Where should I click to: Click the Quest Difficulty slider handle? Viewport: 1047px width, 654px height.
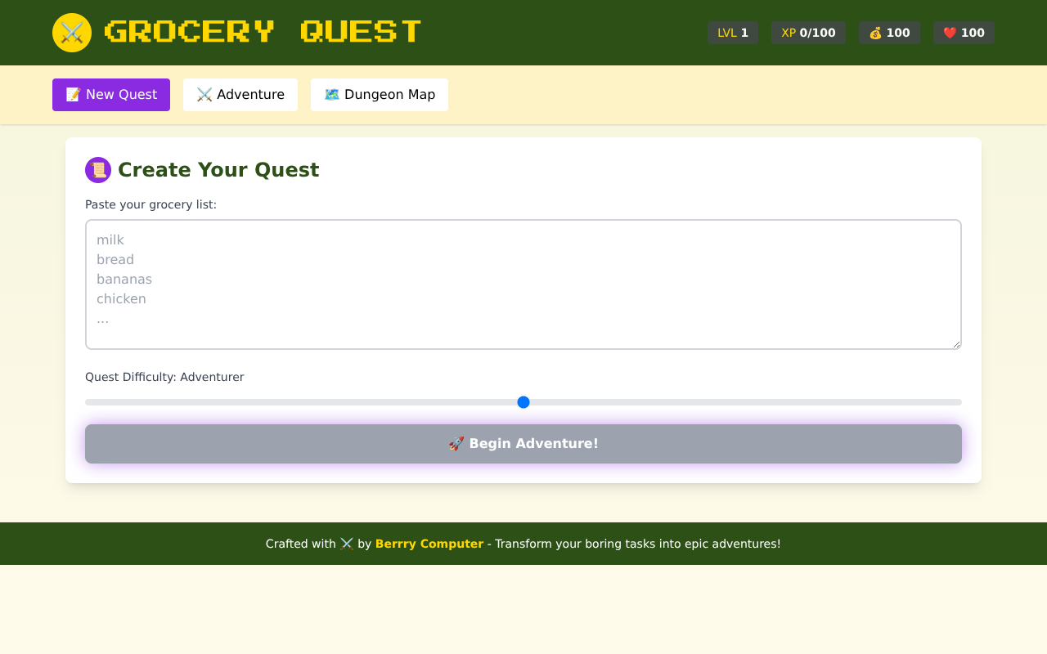523,402
